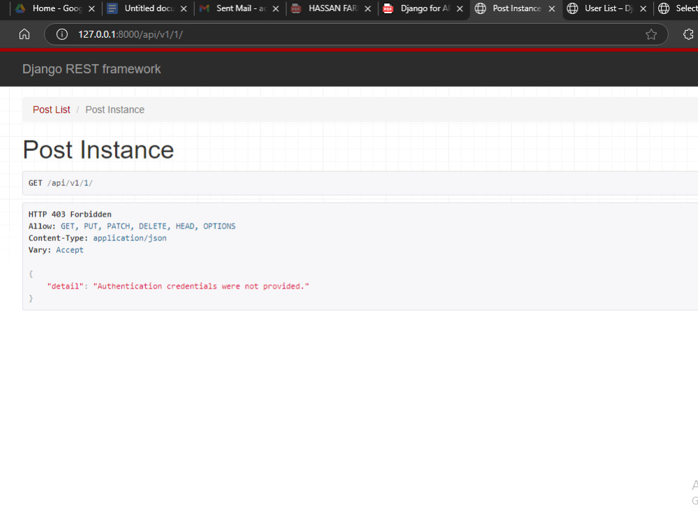
Task: Click the HTTP 403 Forbidden status line
Action: 70,214
